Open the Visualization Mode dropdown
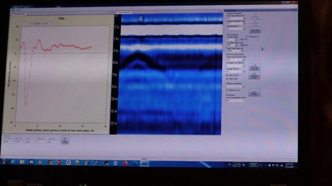The width and height of the screenshot is (332, 186). (x=235, y=101)
